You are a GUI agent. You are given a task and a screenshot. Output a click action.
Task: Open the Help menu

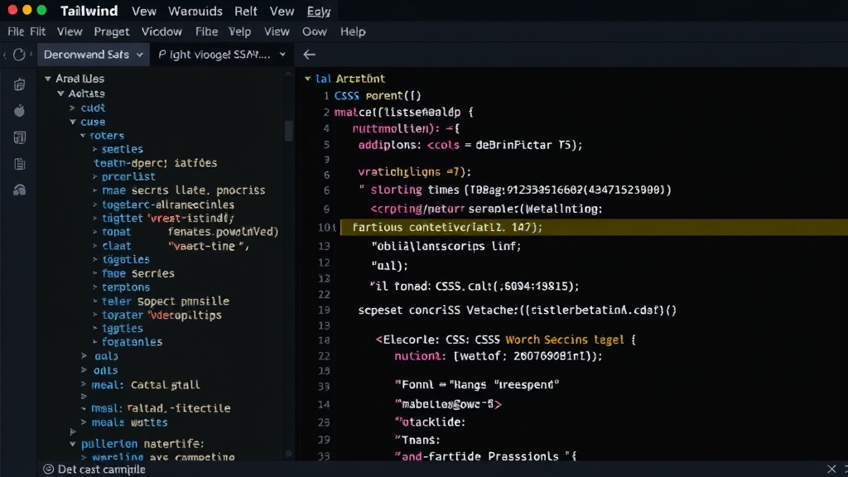353,32
